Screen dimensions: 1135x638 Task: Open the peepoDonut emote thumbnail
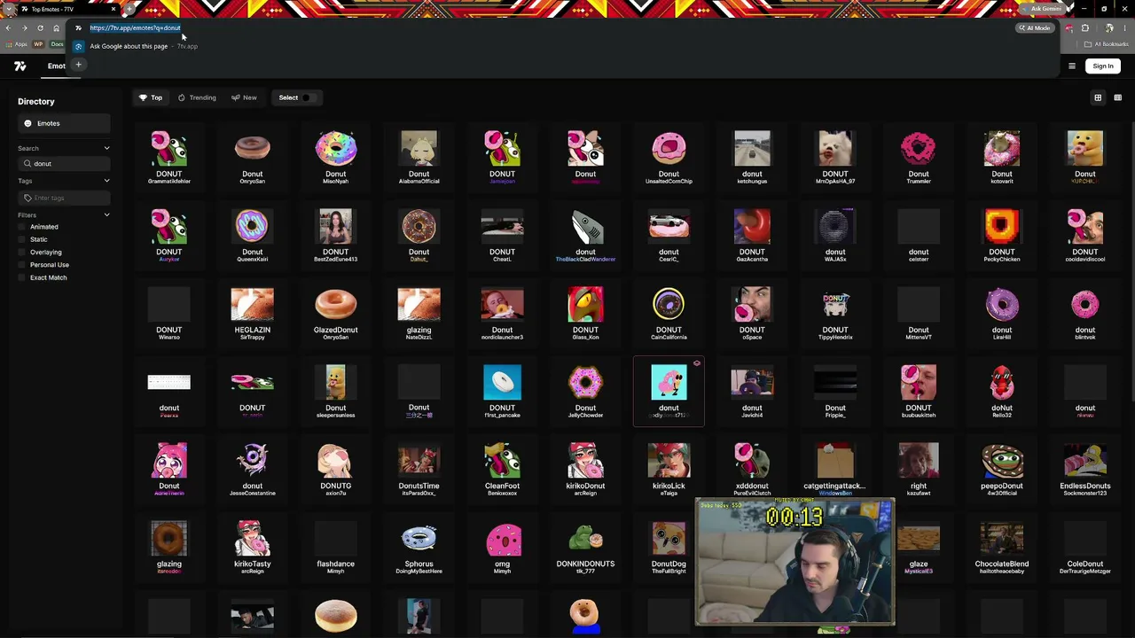[1002, 461]
